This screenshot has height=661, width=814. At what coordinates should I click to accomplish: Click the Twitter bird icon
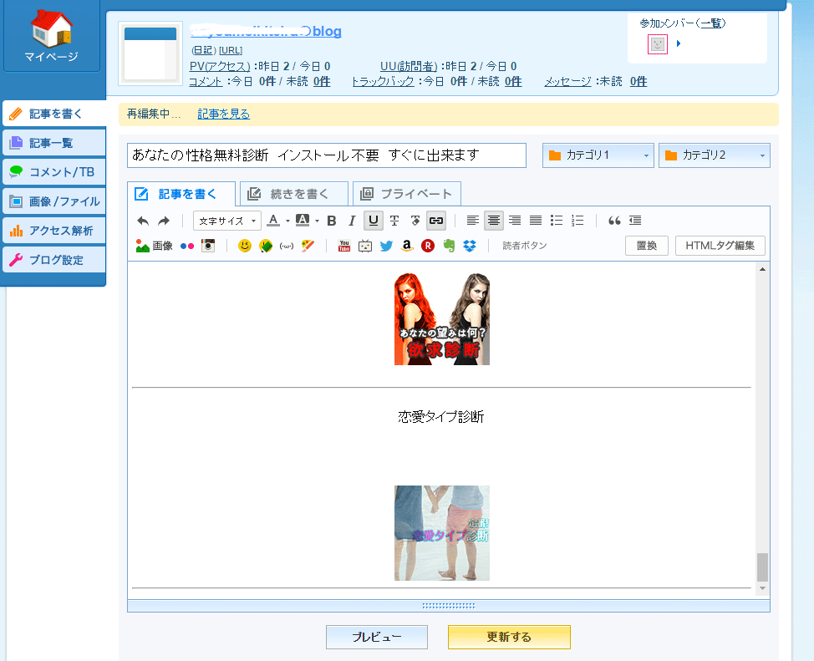[x=386, y=246]
